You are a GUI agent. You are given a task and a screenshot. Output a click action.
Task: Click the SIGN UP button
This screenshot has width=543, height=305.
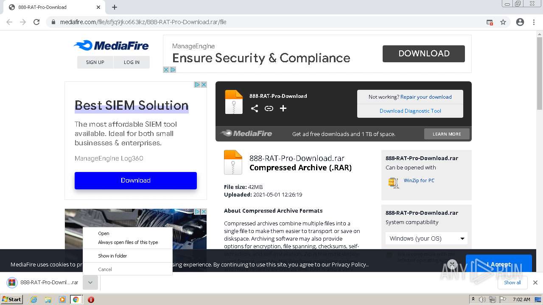tap(95, 62)
